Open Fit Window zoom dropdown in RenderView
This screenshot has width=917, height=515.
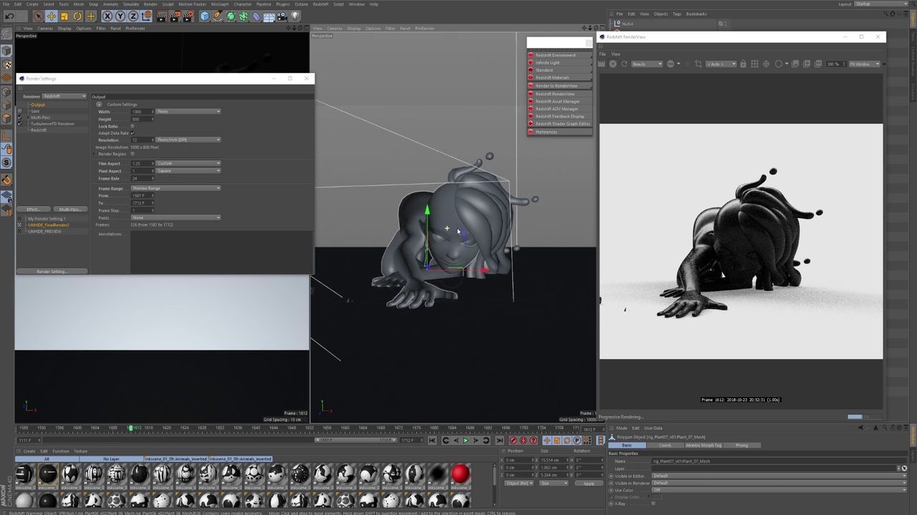coord(863,64)
